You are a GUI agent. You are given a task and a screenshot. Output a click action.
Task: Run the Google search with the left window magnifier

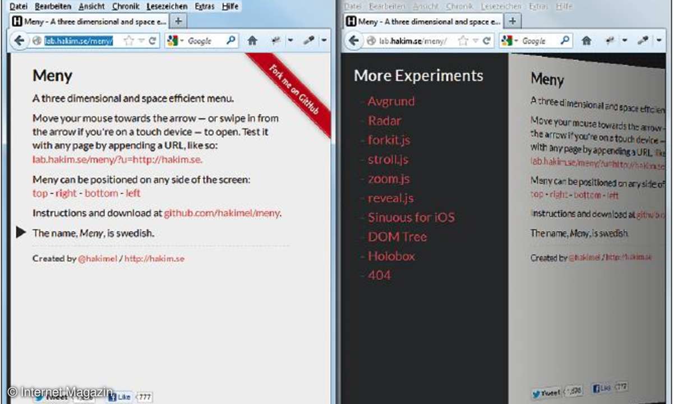coord(231,40)
